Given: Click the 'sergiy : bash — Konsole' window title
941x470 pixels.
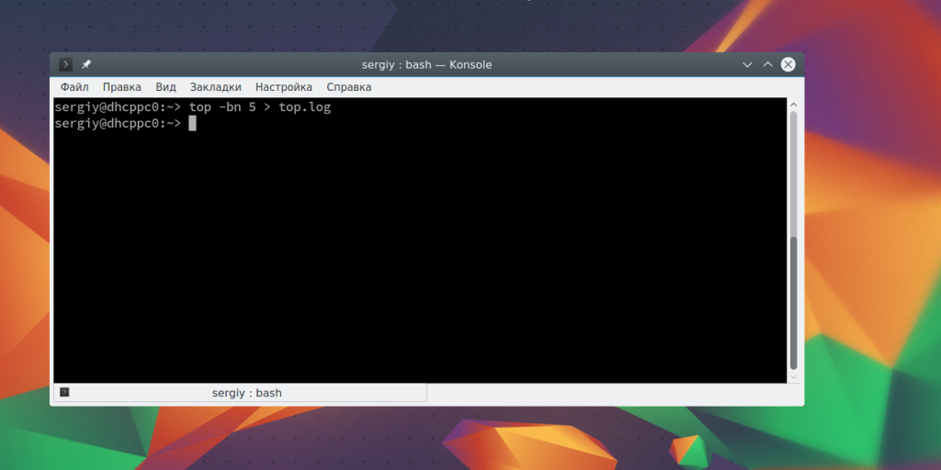Looking at the screenshot, I should point(426,65).
